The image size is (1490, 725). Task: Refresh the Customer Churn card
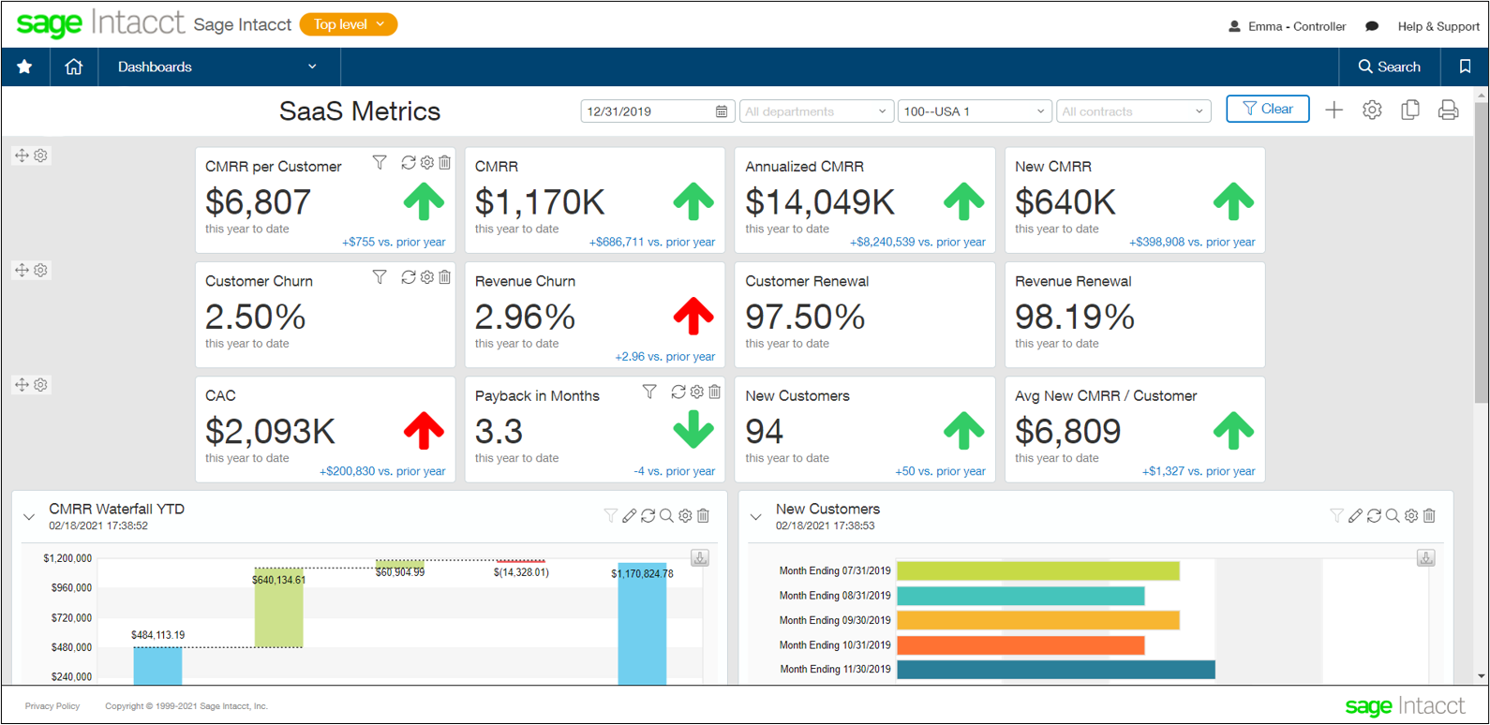click(409, 276)
